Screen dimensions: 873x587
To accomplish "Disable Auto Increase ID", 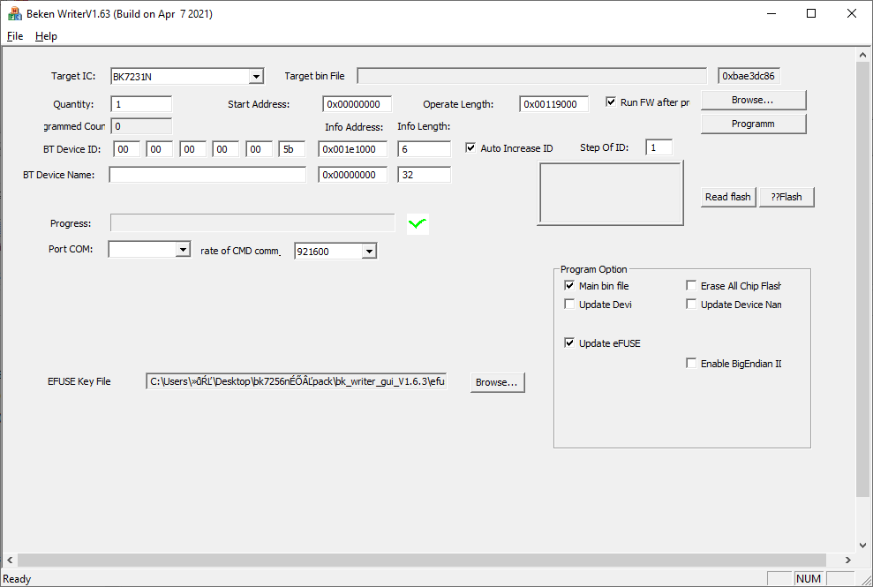I will tap(471, 147).
